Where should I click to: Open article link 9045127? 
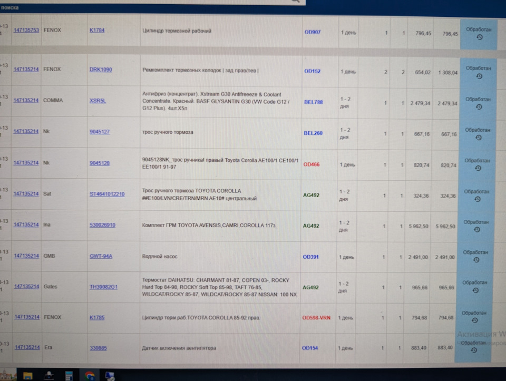tap(100, 132)
